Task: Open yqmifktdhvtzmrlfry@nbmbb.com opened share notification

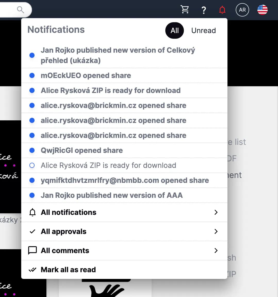Action: (125, 180)
